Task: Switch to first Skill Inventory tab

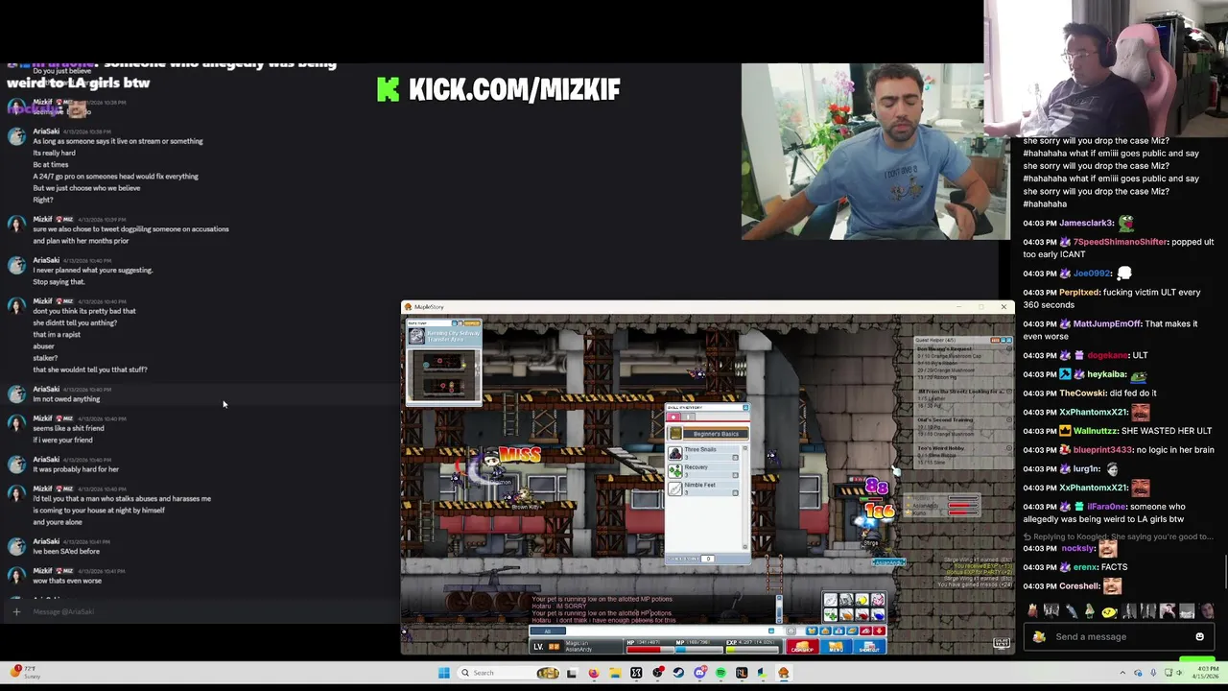Action: point(673,417)
